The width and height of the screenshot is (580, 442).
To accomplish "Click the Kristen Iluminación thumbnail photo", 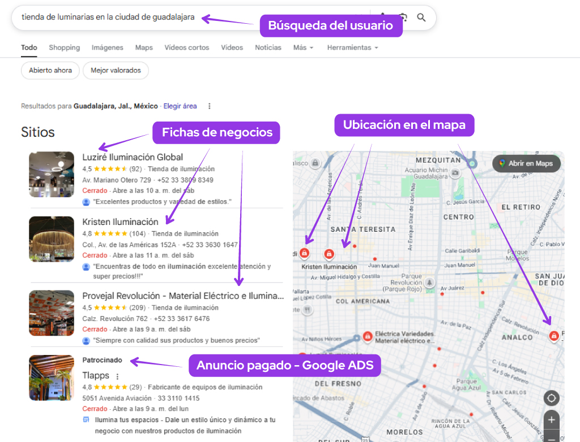I will tap(52, 239).
